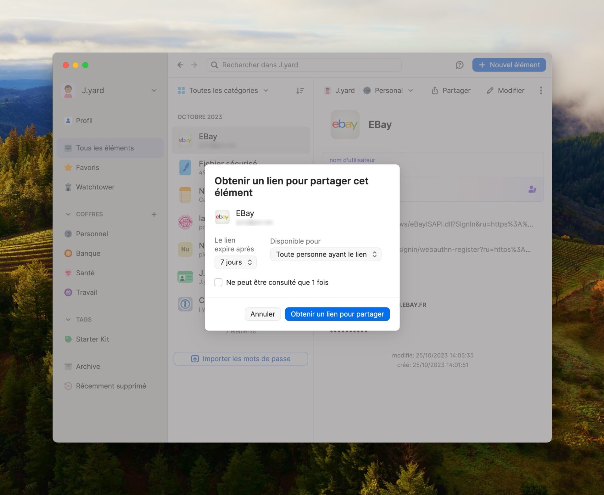The width and height of the screenshot is (604, 495).
Task: Click the eBayISAPI.dll website URL
Action: coord(466,224)
